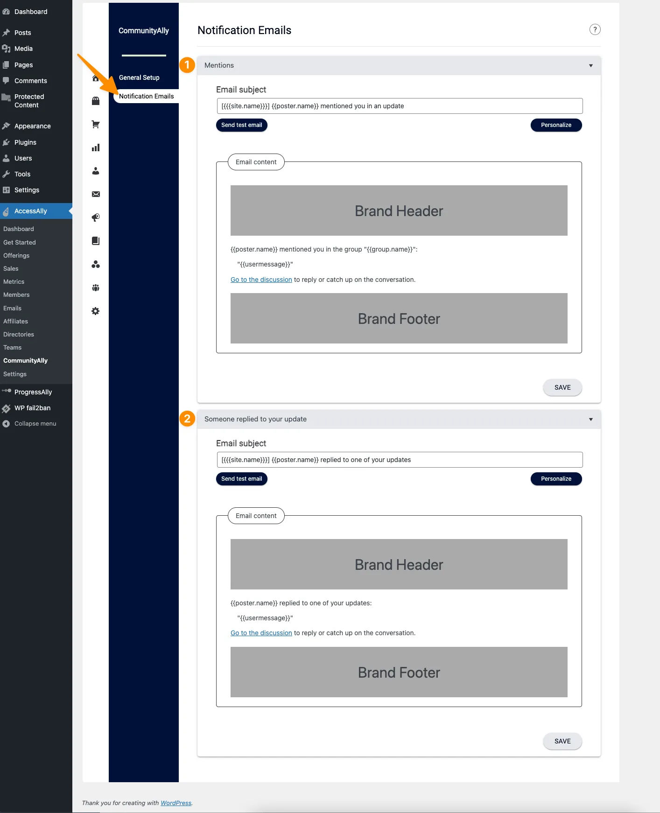
Task: Open CommunityAlly submenu item
Action: pos(26,361)
